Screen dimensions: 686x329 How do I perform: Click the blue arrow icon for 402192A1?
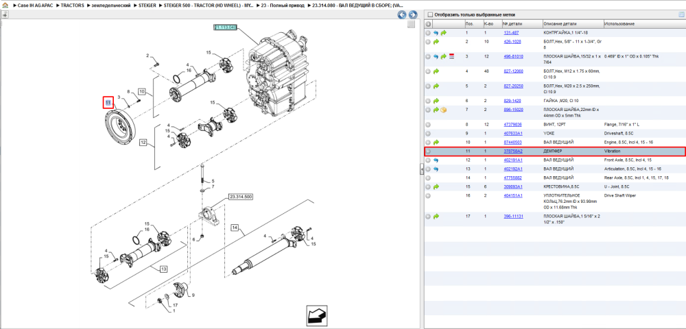point(436,169)
